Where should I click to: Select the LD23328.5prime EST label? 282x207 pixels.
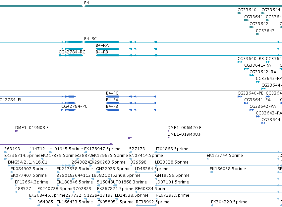point(172,163)
